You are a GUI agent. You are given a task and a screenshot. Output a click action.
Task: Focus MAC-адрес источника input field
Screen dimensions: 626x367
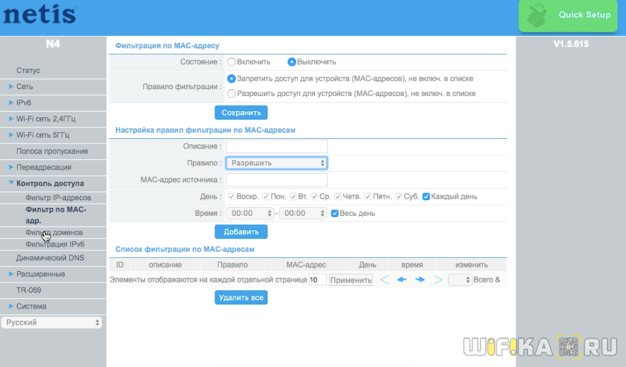pos(277,180)
